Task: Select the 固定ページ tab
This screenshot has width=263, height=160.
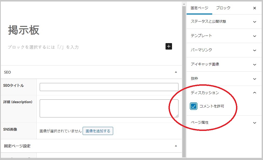Action: coord(199,8)
